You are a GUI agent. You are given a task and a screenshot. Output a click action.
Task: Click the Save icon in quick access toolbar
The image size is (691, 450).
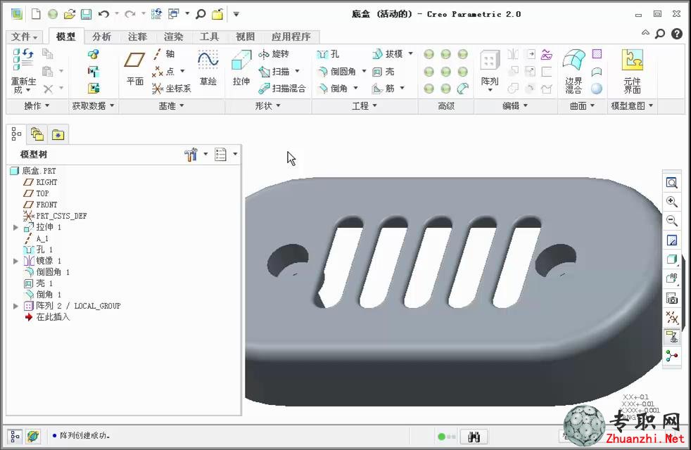click(x=87, y=14)
